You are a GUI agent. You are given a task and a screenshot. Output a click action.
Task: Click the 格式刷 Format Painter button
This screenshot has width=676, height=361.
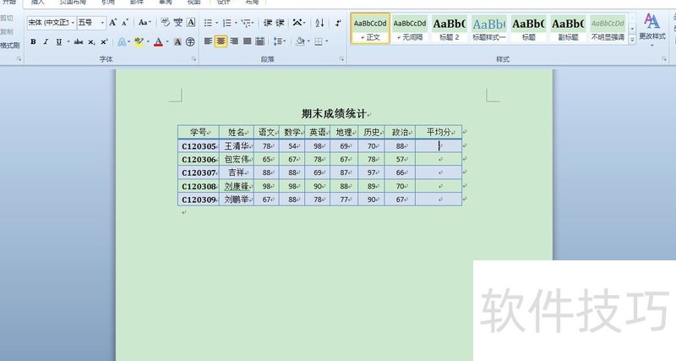[10, 45]
